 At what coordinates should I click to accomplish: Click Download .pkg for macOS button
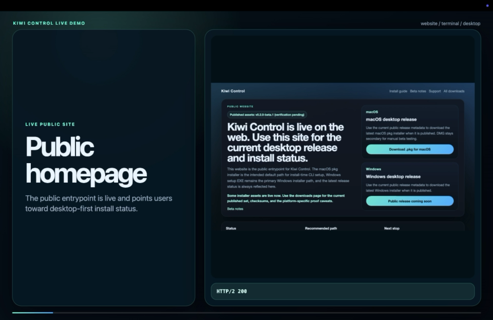pyautogui.click(x=410, y=149)
